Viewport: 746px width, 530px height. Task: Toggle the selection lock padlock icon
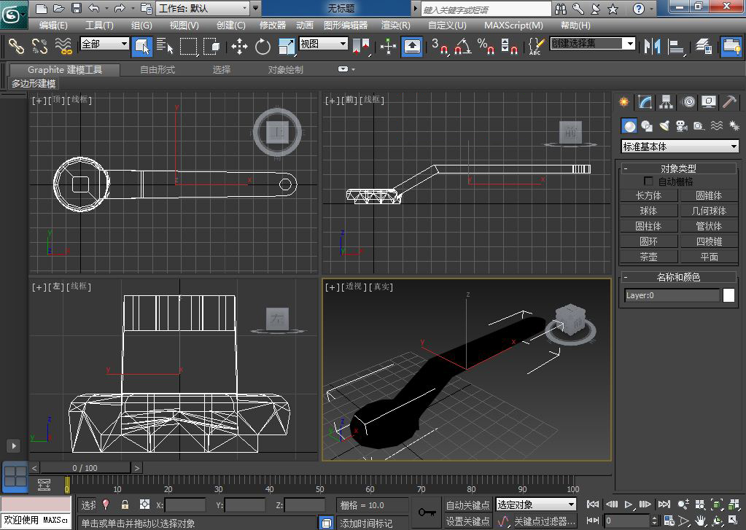click(x=125, y=504)
